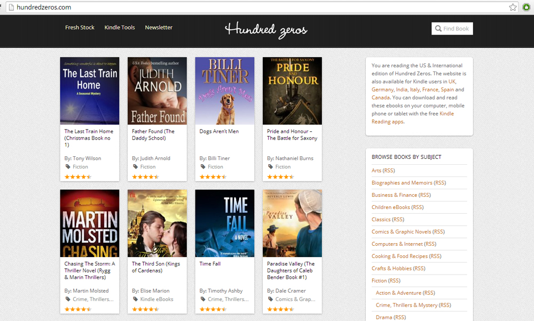Browse the Fiction subject in sidebar
The width and height of the screenshot is (534, 321).
pos(379,280)
